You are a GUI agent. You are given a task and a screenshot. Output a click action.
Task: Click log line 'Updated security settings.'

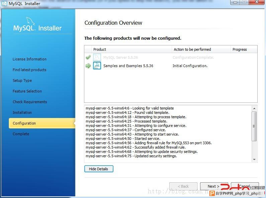(x=131, y=156)
